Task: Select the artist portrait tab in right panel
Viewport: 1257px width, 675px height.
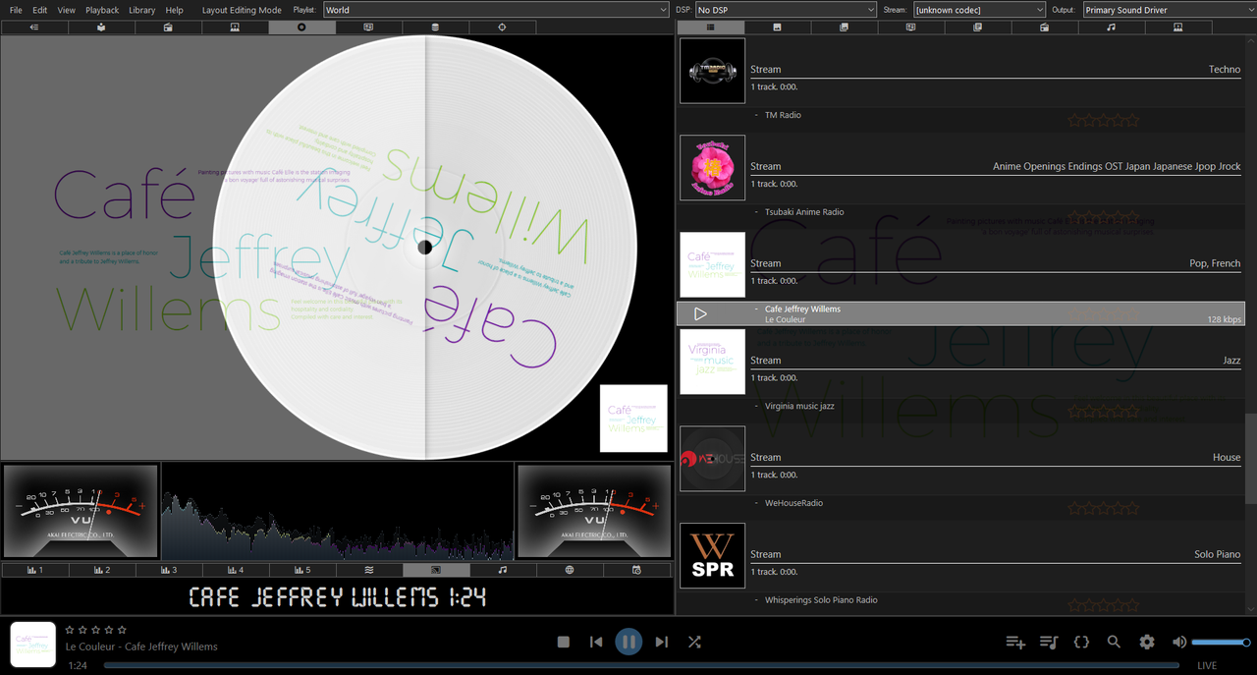Action: pos(1177,28)
